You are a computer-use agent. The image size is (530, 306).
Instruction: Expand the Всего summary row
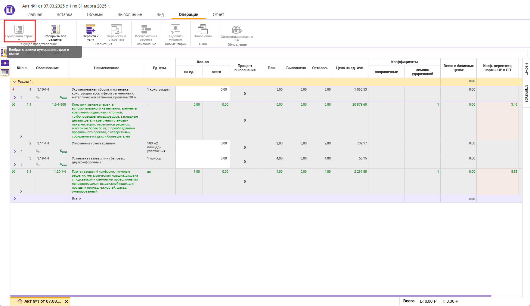pyautogui.click(x=15, y=199)
